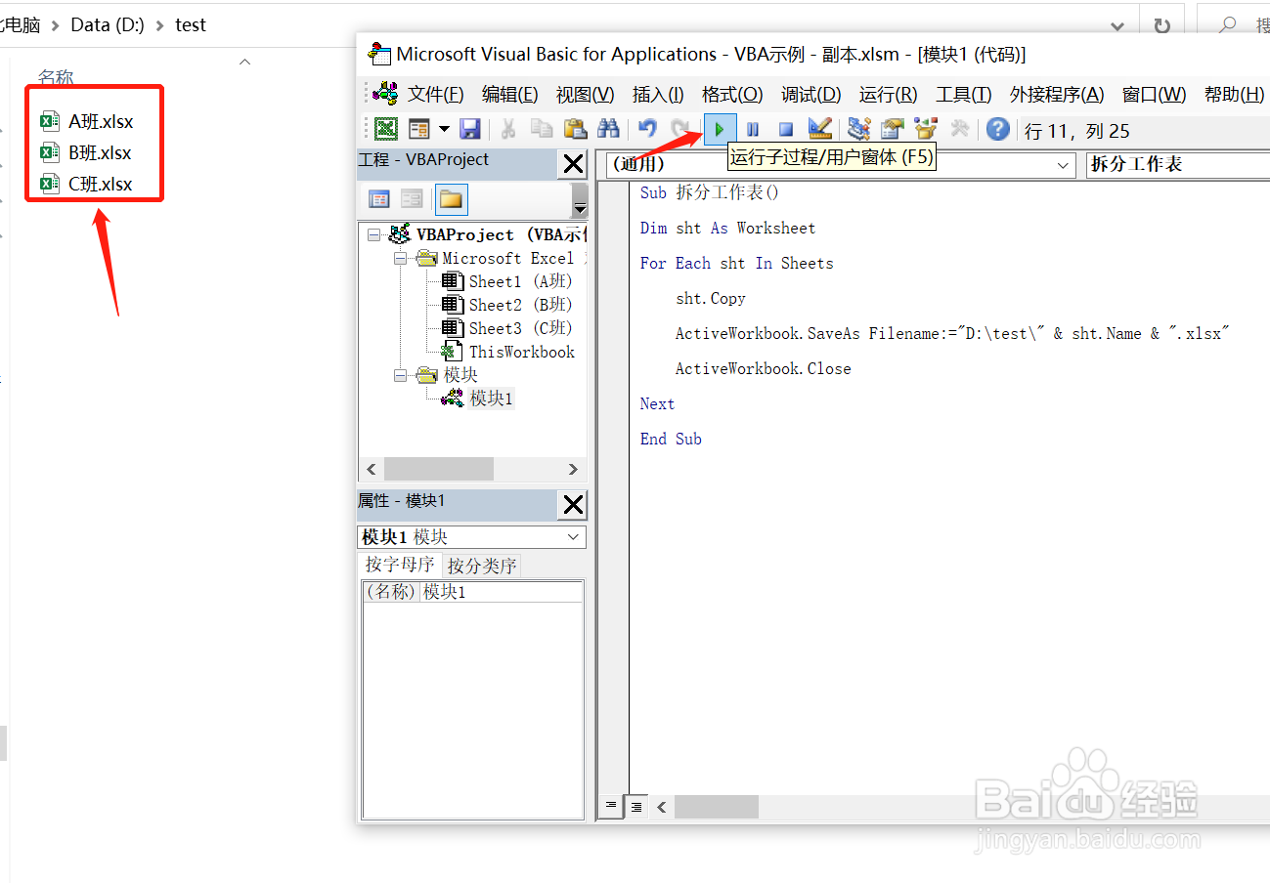Viewport: 1270px width, 883px height.
Task: Pause execution with the Break button
Action: pyautogui.click(x=753, y=129)
